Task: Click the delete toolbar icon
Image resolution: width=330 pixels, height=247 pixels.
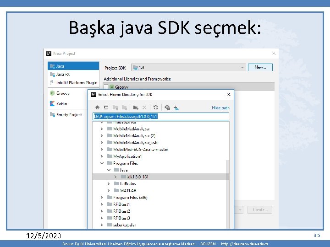Action: coord(144,107)
